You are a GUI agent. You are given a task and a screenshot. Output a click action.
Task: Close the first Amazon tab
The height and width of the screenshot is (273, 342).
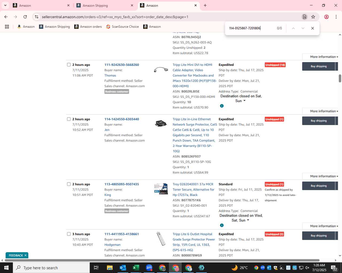point(68,5)
